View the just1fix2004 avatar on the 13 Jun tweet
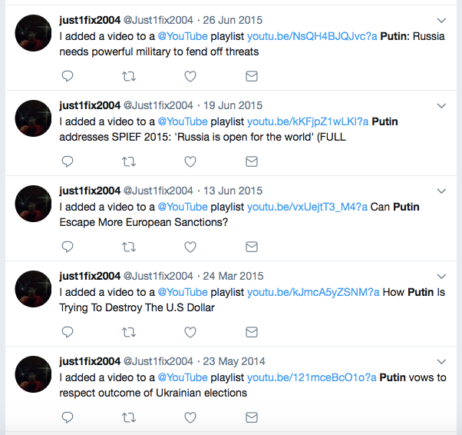The height and width of the screenshot is (435, 462). tap(33, 204)
